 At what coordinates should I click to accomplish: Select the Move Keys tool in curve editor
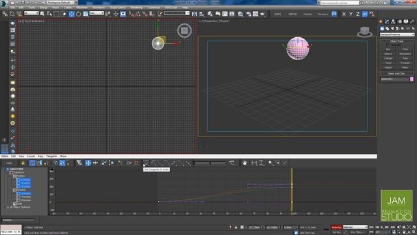pos(88,163)
